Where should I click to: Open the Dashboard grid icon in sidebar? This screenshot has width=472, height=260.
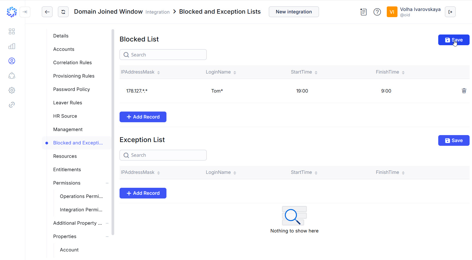pos(12,31)
